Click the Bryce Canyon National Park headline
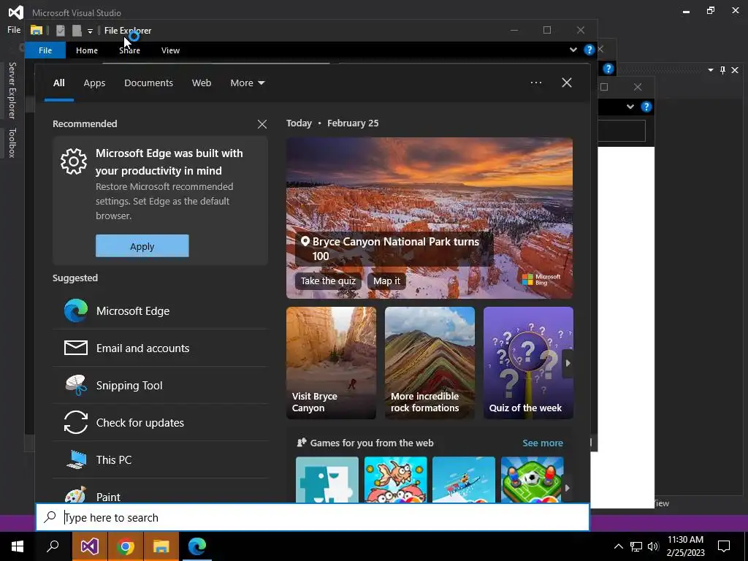The image size is (748, 561). 395,248
